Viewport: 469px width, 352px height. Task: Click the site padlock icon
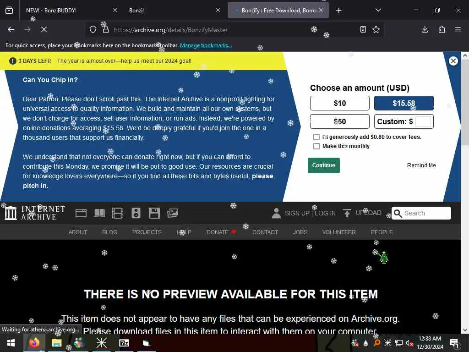(106, 30)
